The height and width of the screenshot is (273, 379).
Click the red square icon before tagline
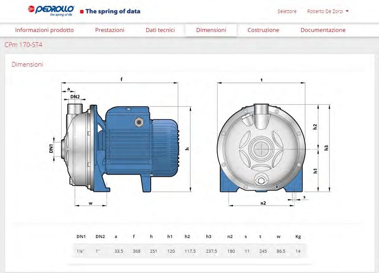[x=82, y=12]
